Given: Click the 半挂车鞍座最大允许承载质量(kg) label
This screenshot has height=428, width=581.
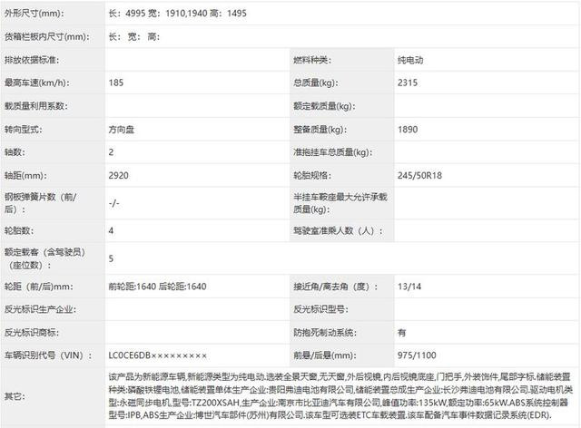Looking at the screenshot, I should pos(340,203).
